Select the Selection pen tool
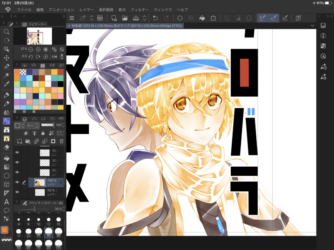Image resolution: width=334 pixels, height=250 pixels. [6, 67]
